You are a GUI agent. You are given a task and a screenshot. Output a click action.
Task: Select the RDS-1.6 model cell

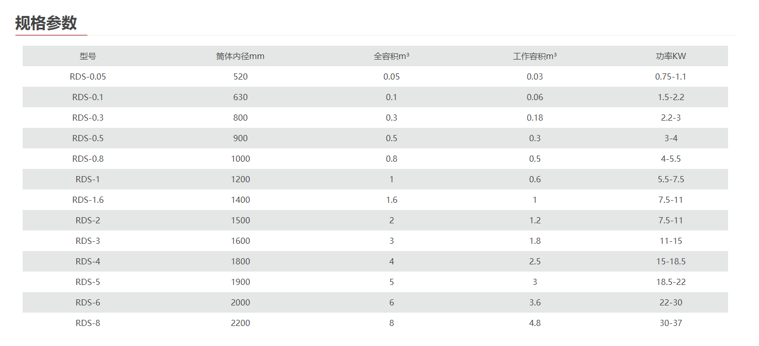click(x=88, y=200)
